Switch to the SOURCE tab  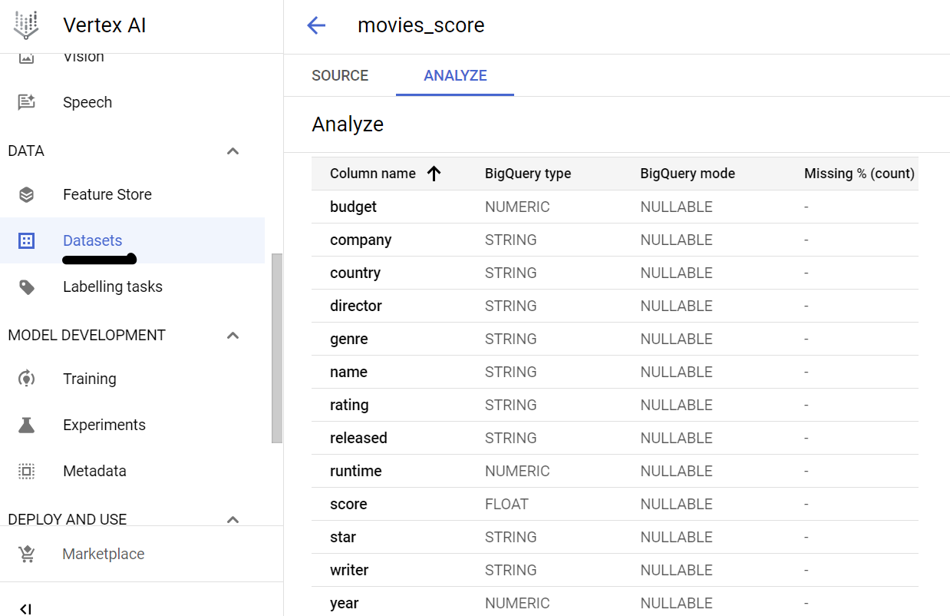tap(340, 75)
